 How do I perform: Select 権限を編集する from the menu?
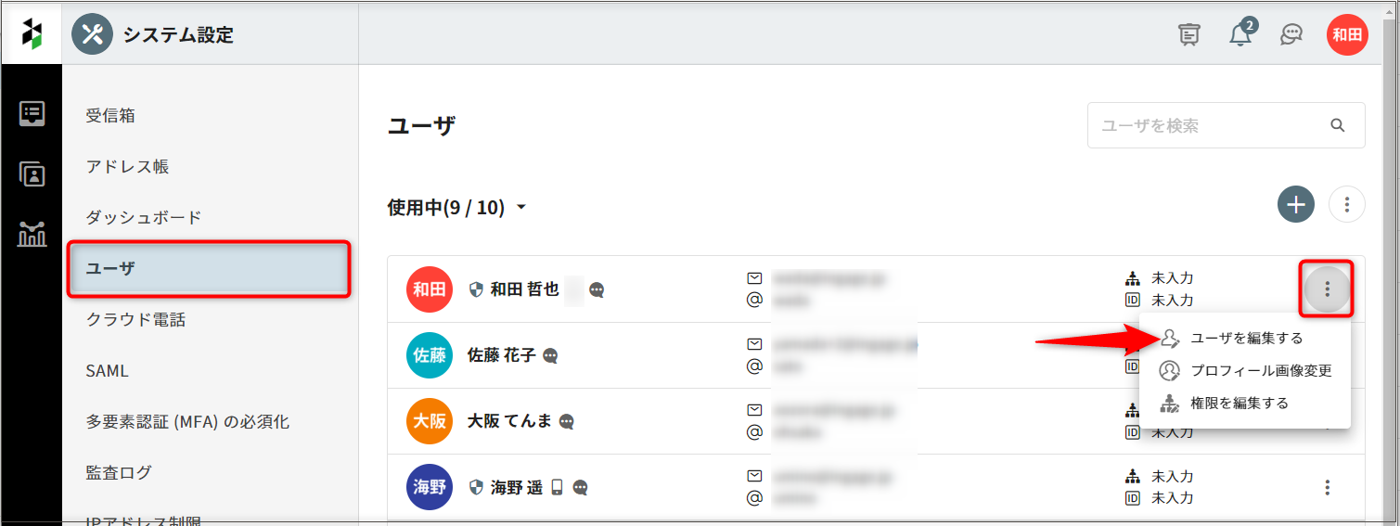pyautogui.click(x=1239, y=404)
